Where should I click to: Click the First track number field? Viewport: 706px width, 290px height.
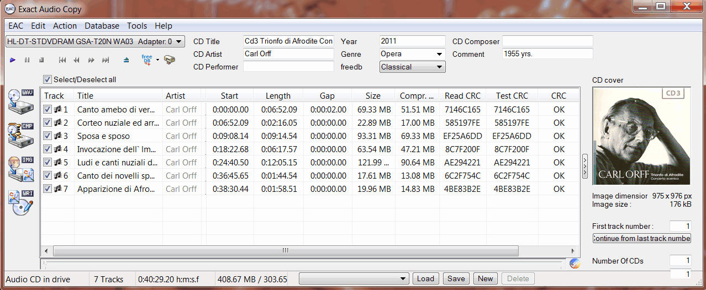click(680, 226)
